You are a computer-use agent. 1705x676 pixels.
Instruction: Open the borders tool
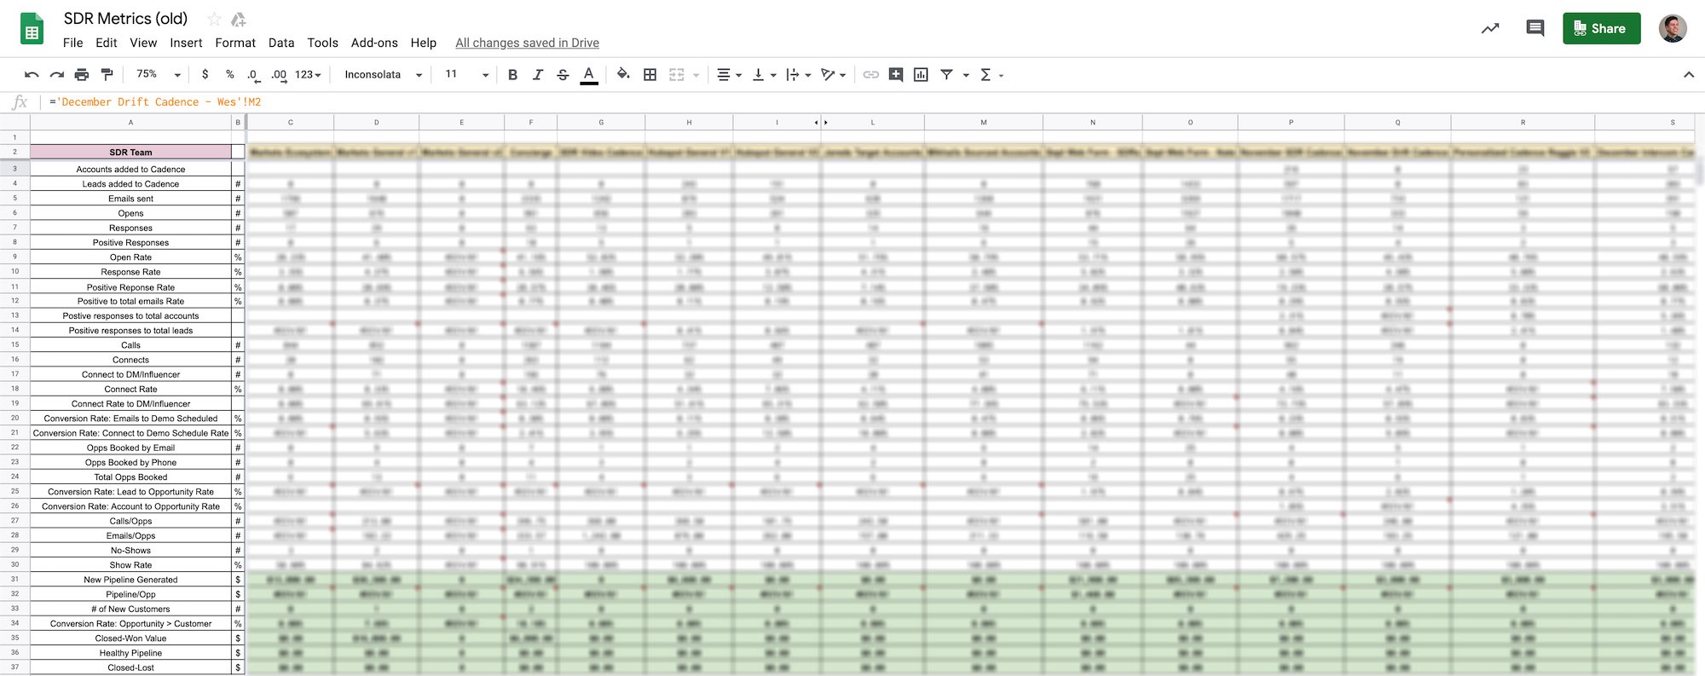(x=650, y=75)
